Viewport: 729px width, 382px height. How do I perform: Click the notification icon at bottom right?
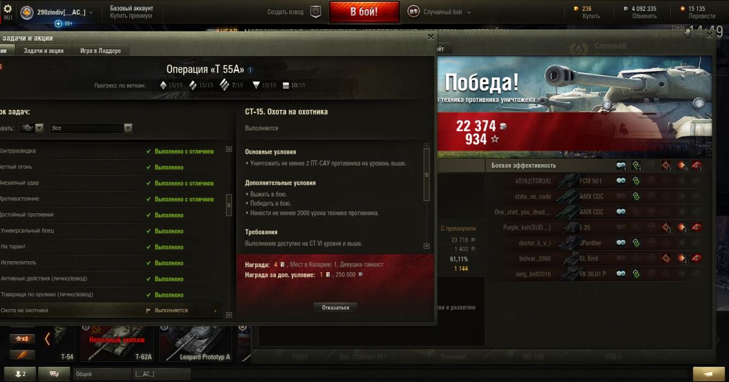coord(708,374)
